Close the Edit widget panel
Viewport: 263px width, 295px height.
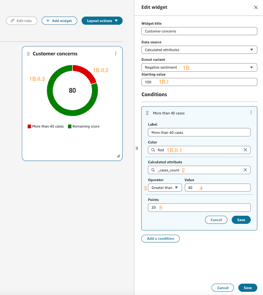point(256,7)
